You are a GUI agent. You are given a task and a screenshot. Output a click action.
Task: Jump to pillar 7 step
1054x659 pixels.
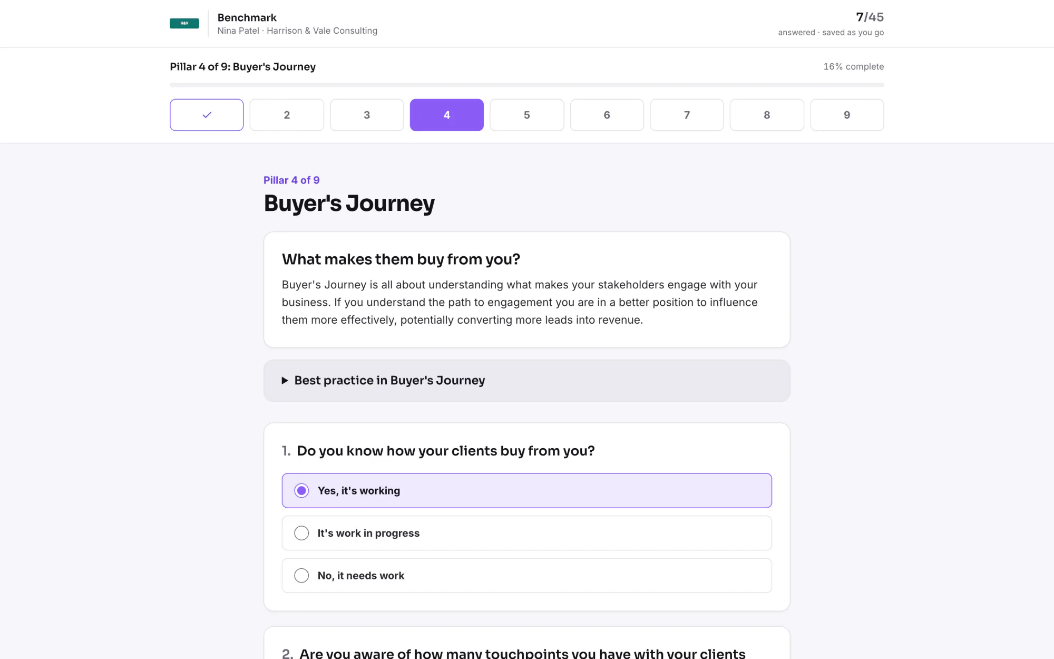pyautogui.click(x=687, y=115)
